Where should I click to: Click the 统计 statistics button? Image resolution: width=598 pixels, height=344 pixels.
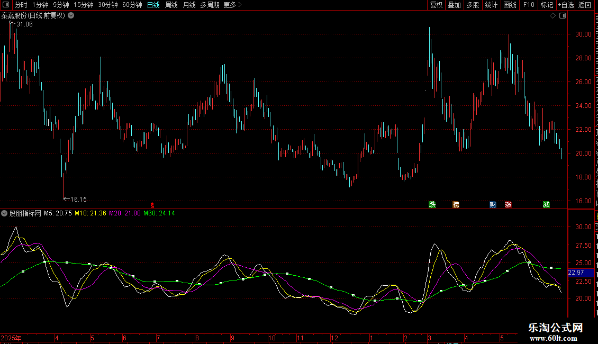[491, 5]
